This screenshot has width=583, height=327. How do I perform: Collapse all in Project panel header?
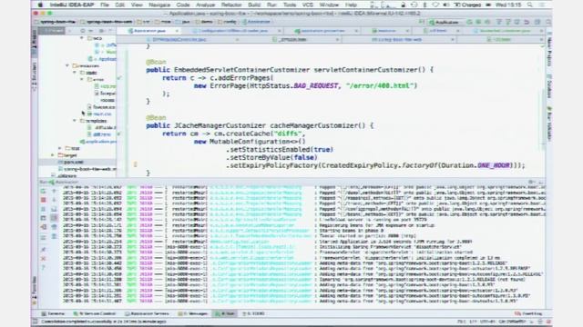pos(91,31)
